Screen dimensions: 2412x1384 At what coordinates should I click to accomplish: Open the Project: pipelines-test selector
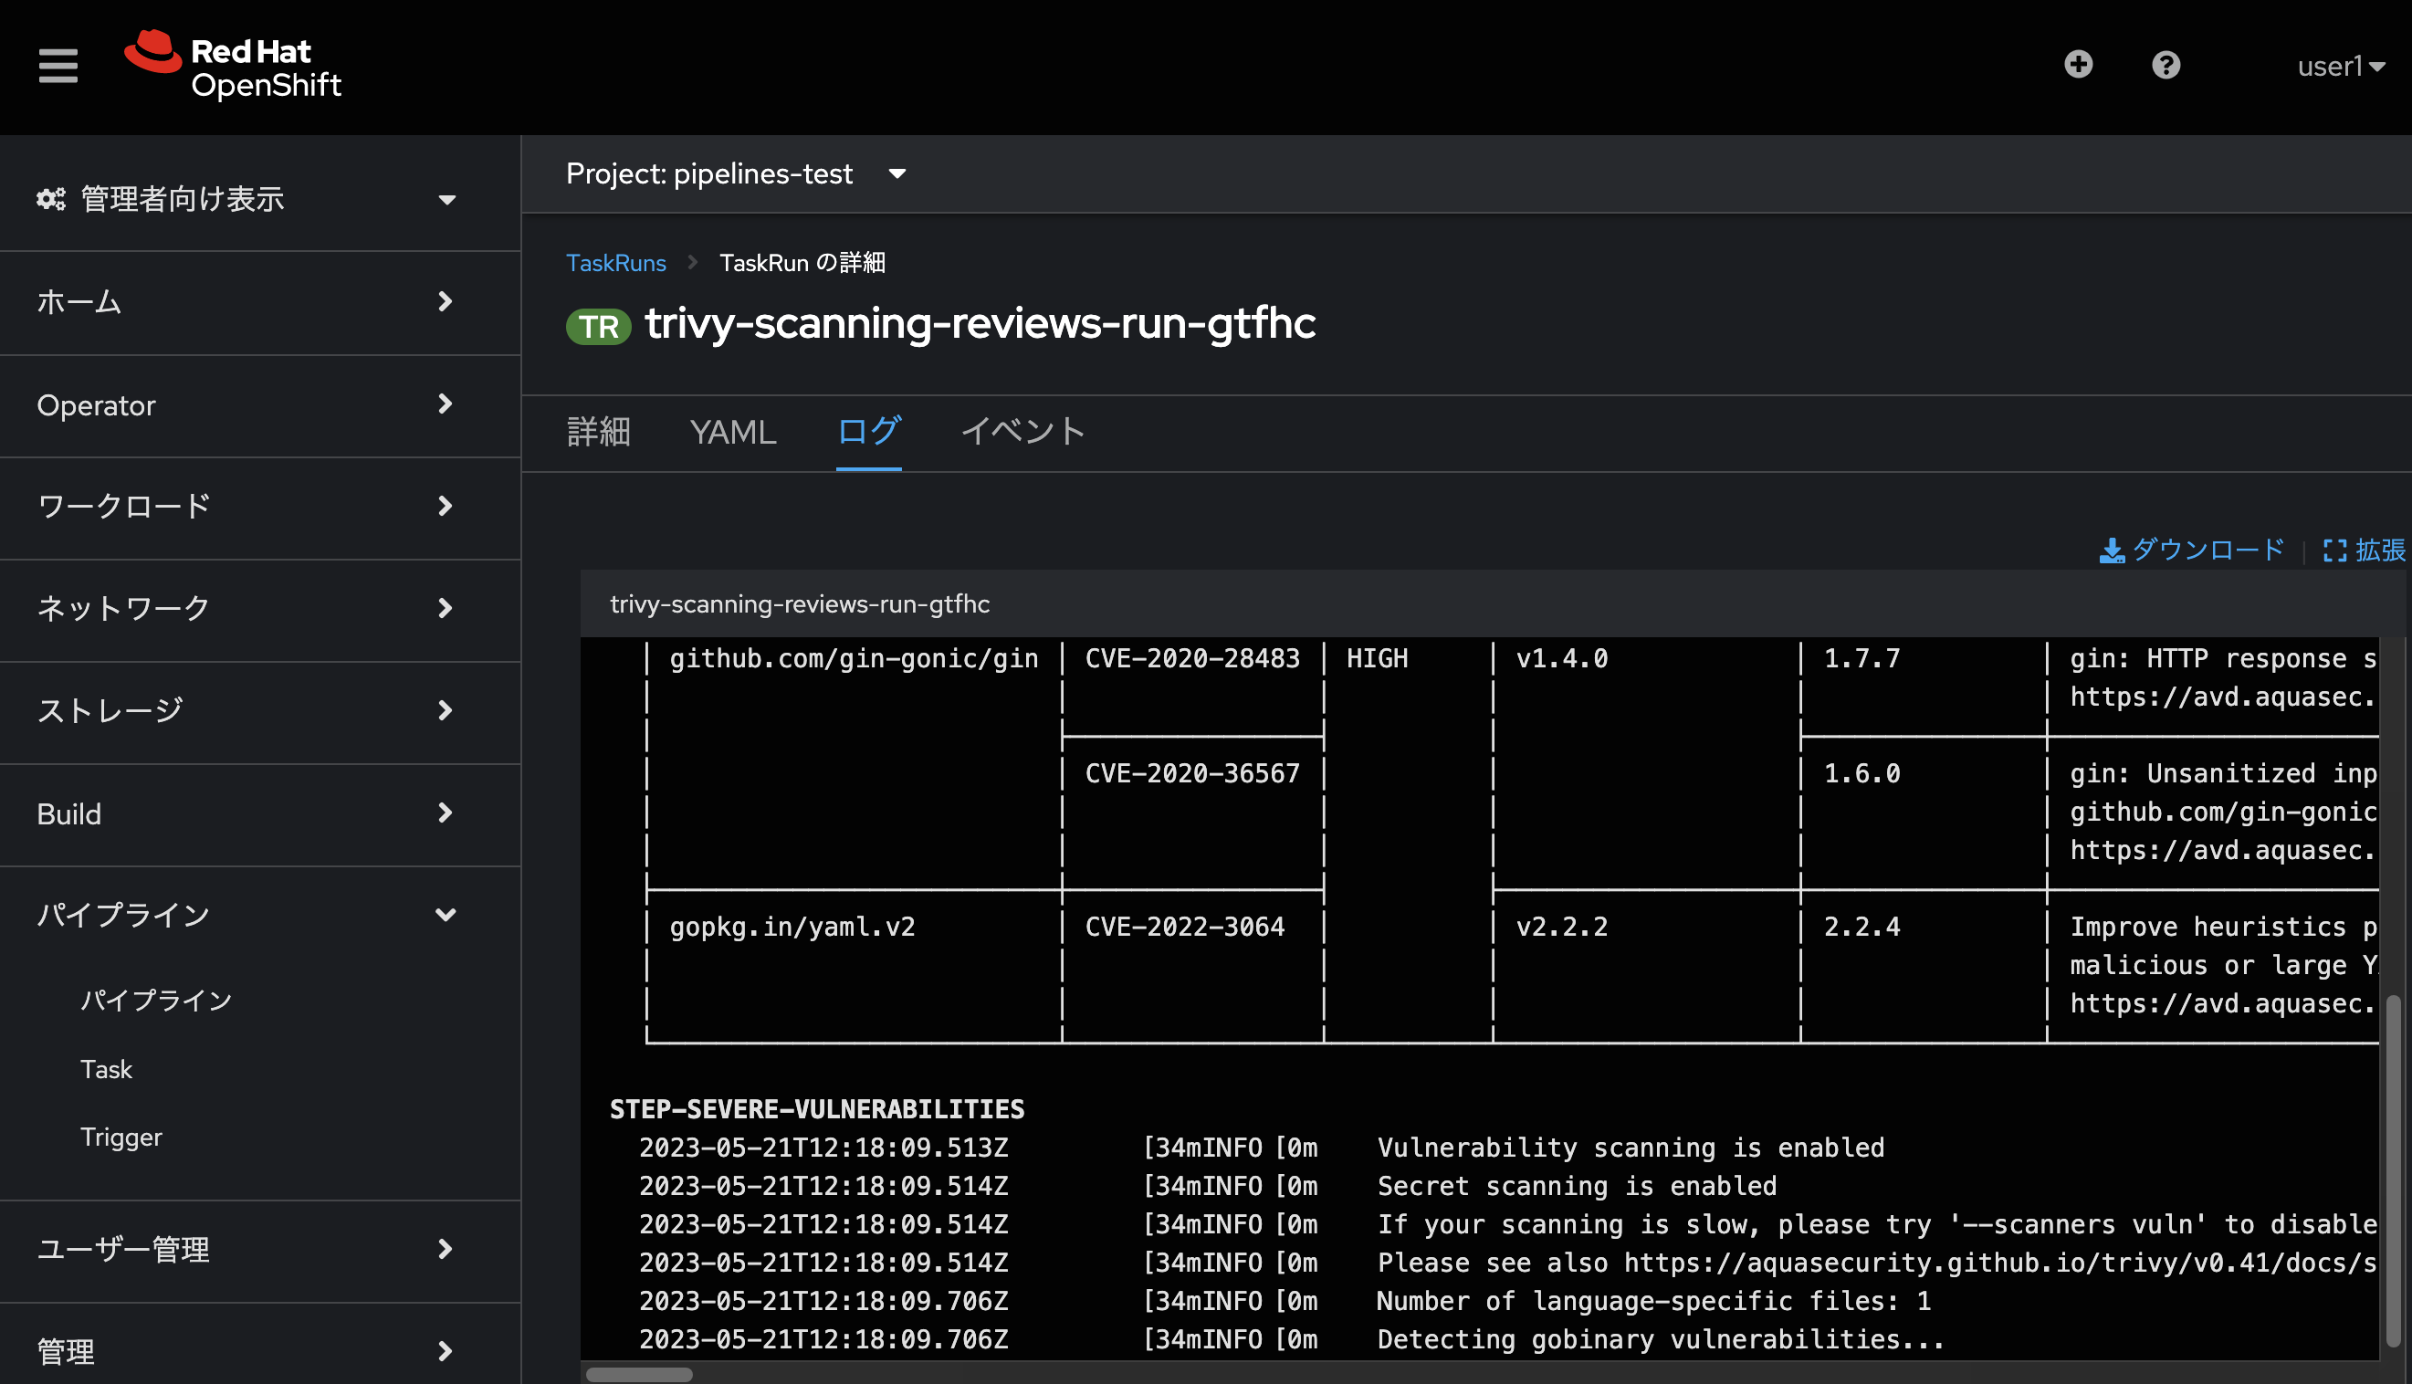coord(737,174)
